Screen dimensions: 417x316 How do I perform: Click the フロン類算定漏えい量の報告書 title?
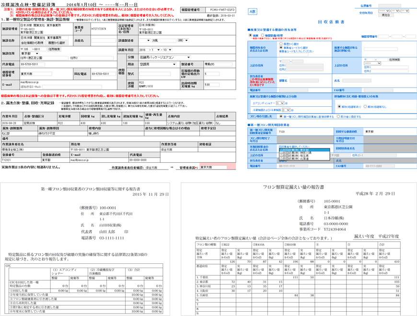click(293, 187)
